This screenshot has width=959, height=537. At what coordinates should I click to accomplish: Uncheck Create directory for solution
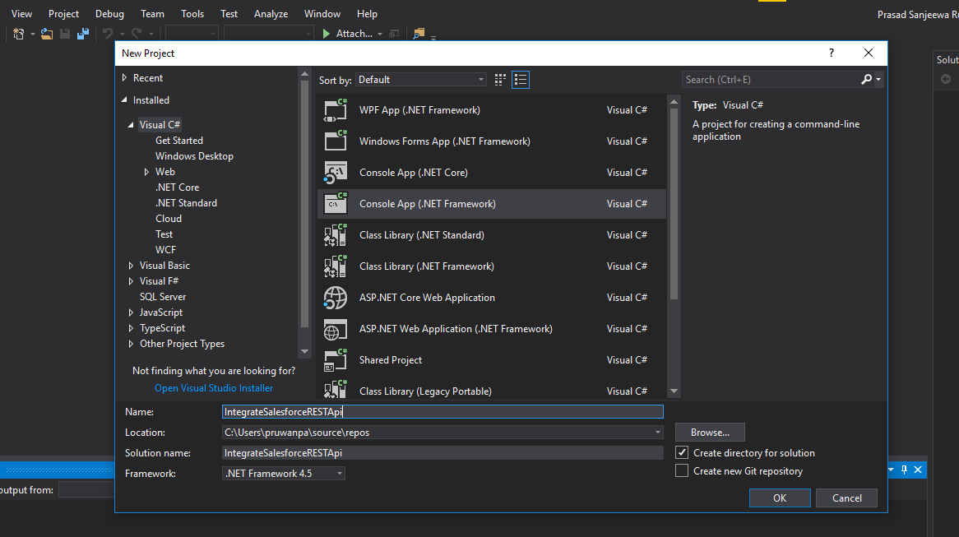[682, 453]
